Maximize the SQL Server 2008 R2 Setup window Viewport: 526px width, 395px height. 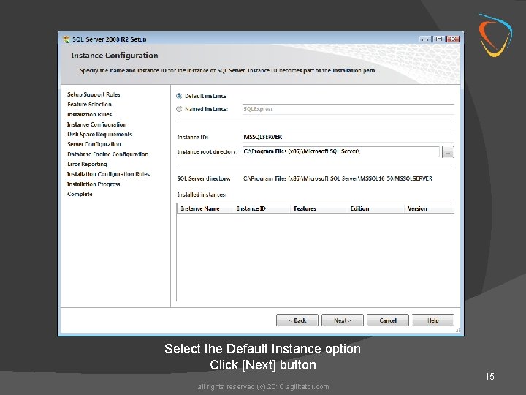[439, 39]
